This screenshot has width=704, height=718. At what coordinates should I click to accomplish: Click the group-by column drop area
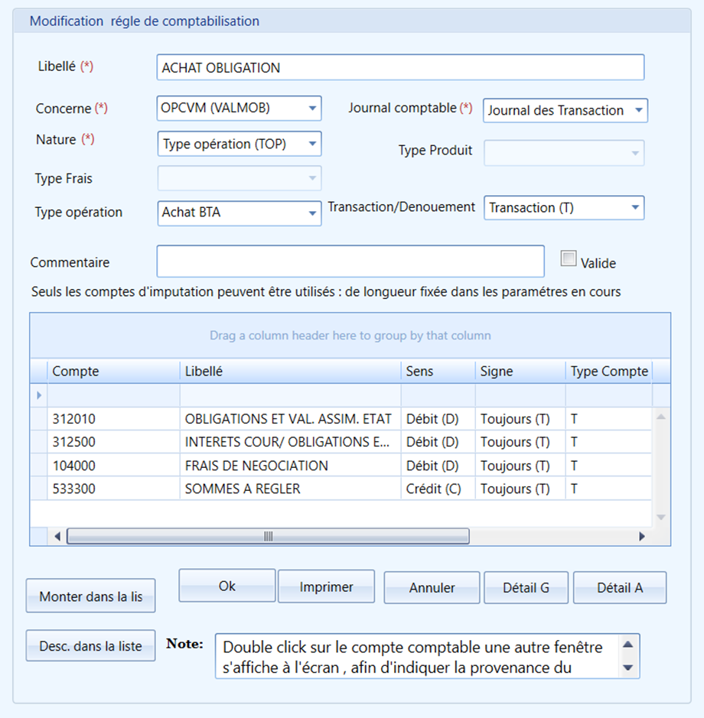350,336
